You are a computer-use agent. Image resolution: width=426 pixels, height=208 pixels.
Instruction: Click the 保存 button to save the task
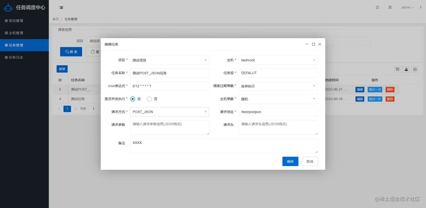click(290, 161)
